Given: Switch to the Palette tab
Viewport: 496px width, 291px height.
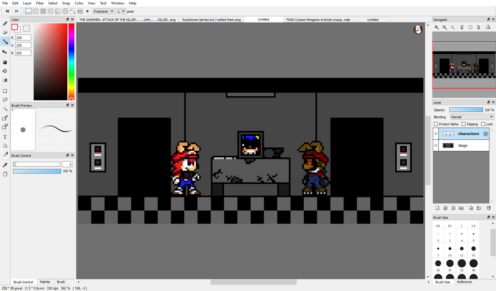Looking at the screenshot, I should click(x=45, y=282).
